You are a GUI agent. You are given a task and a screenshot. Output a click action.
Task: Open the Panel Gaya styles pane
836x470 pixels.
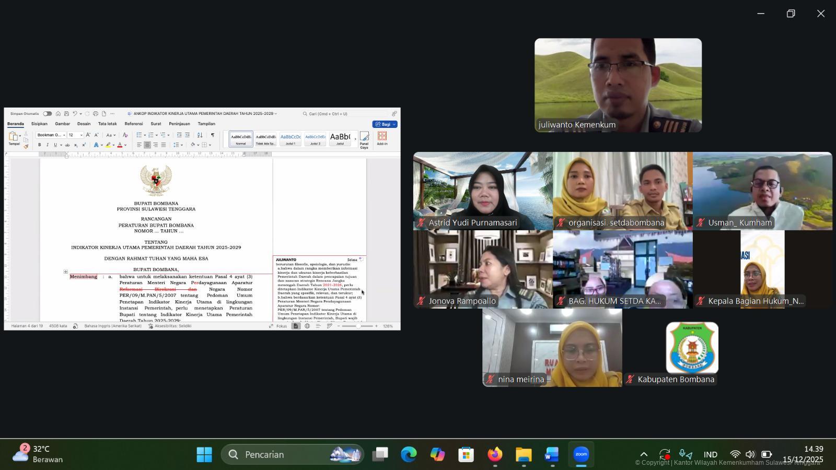[364, 139]
